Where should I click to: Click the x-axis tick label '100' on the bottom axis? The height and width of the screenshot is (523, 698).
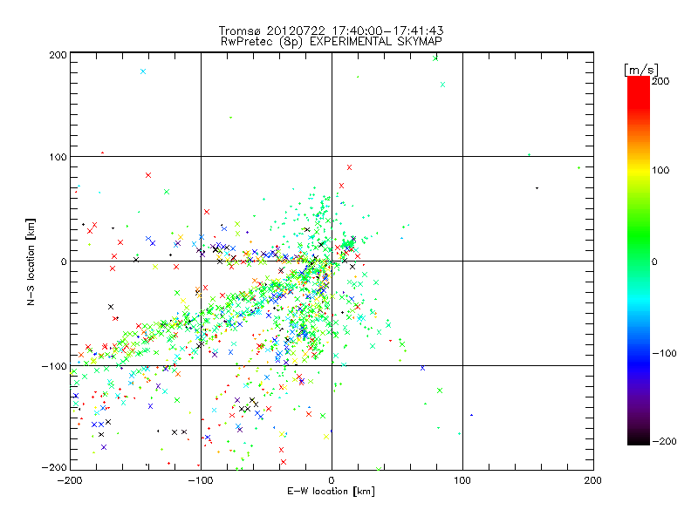click(x=462, y=480)
